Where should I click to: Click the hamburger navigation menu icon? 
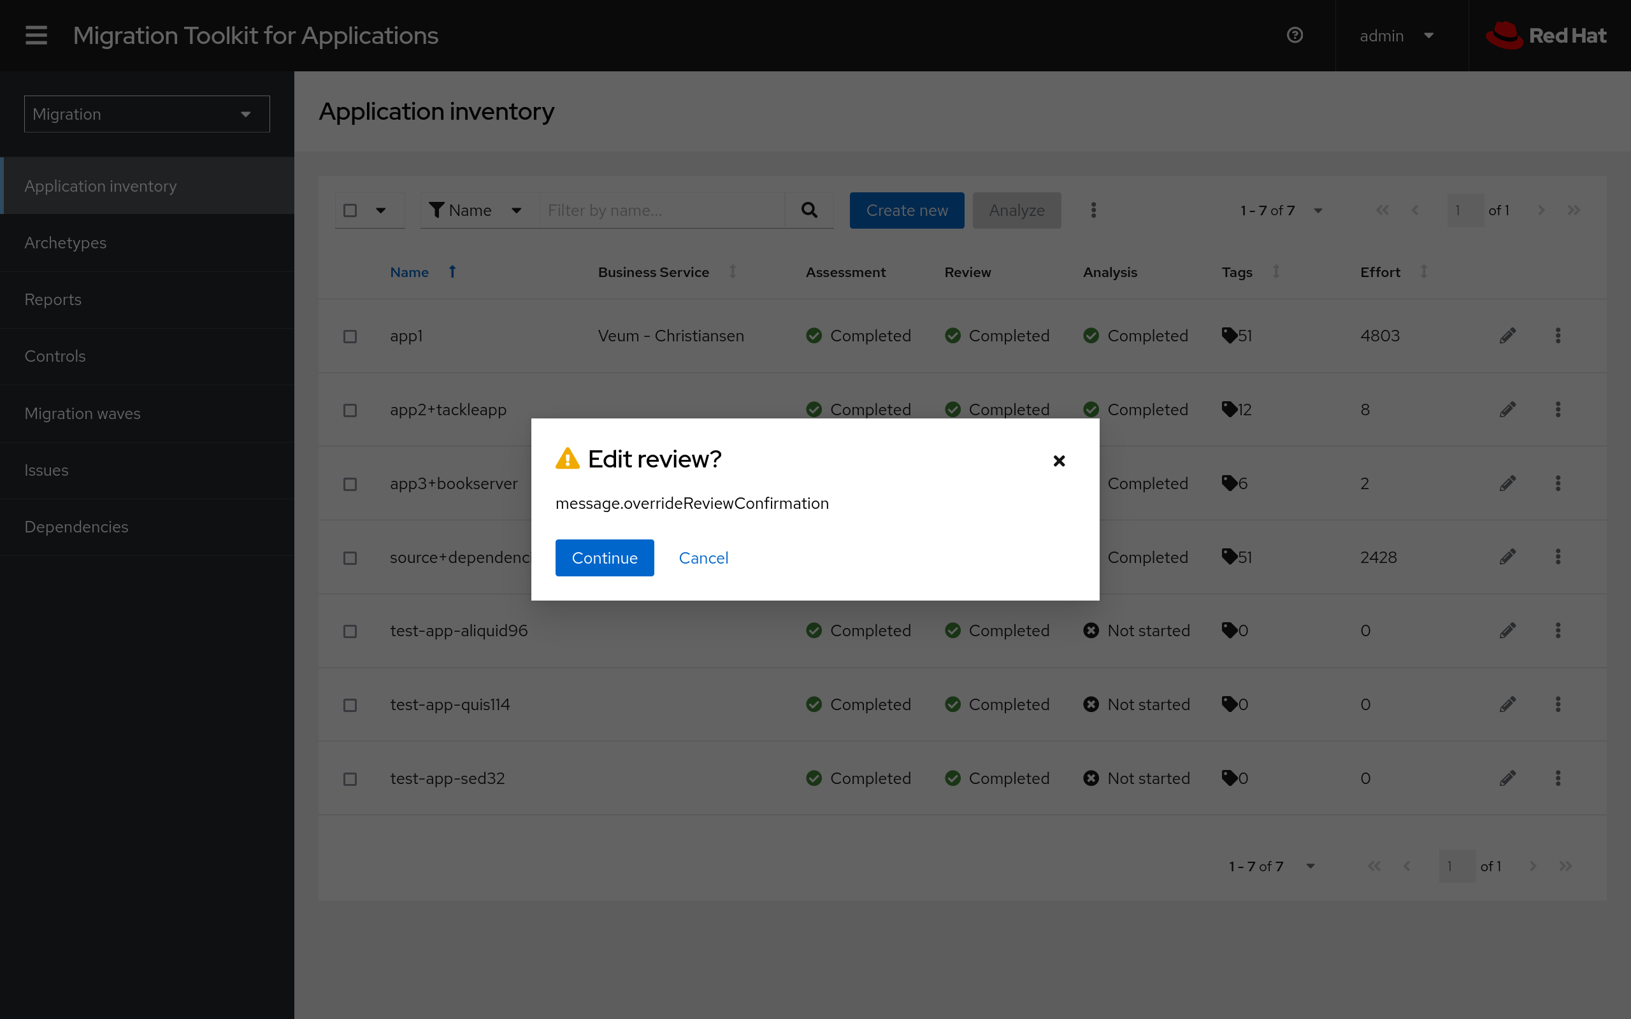[36, 35]
